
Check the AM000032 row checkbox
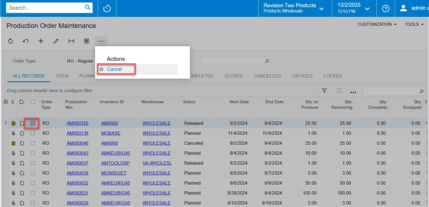[33, 183]
